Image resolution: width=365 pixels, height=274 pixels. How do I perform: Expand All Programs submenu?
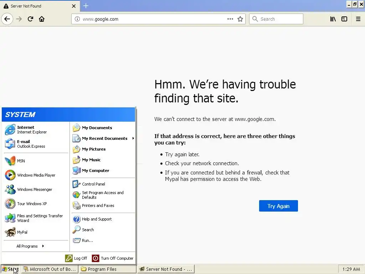(x=30, y=246)
